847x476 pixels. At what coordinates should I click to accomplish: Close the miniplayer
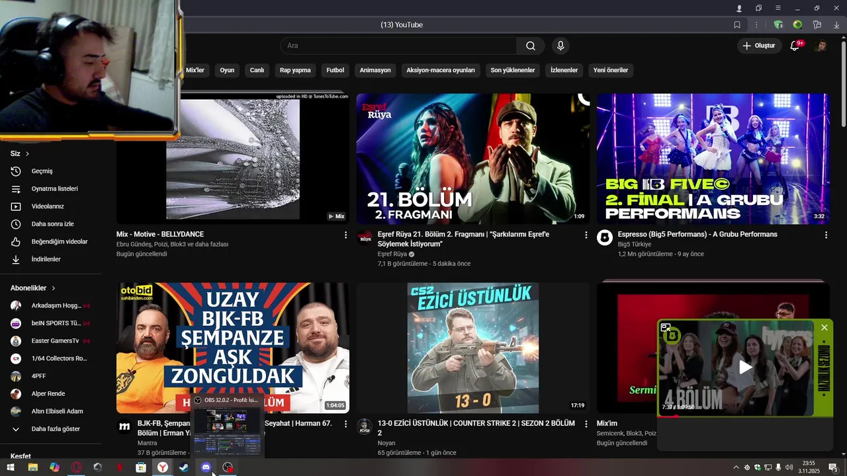[x=825, y=327]
